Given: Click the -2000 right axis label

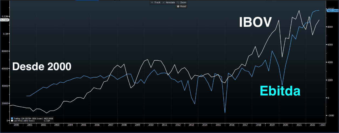Looking at the screenshot, I should [330, 115].
